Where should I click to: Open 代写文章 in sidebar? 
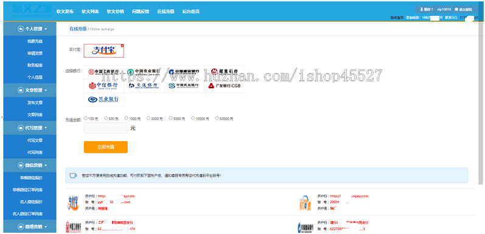[35, 140]
